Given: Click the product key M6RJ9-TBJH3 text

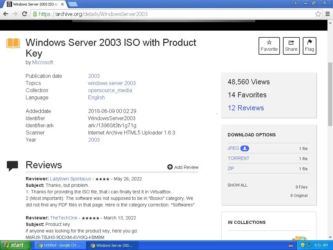Looking at the screenshot, I should [x=65, y=237].
